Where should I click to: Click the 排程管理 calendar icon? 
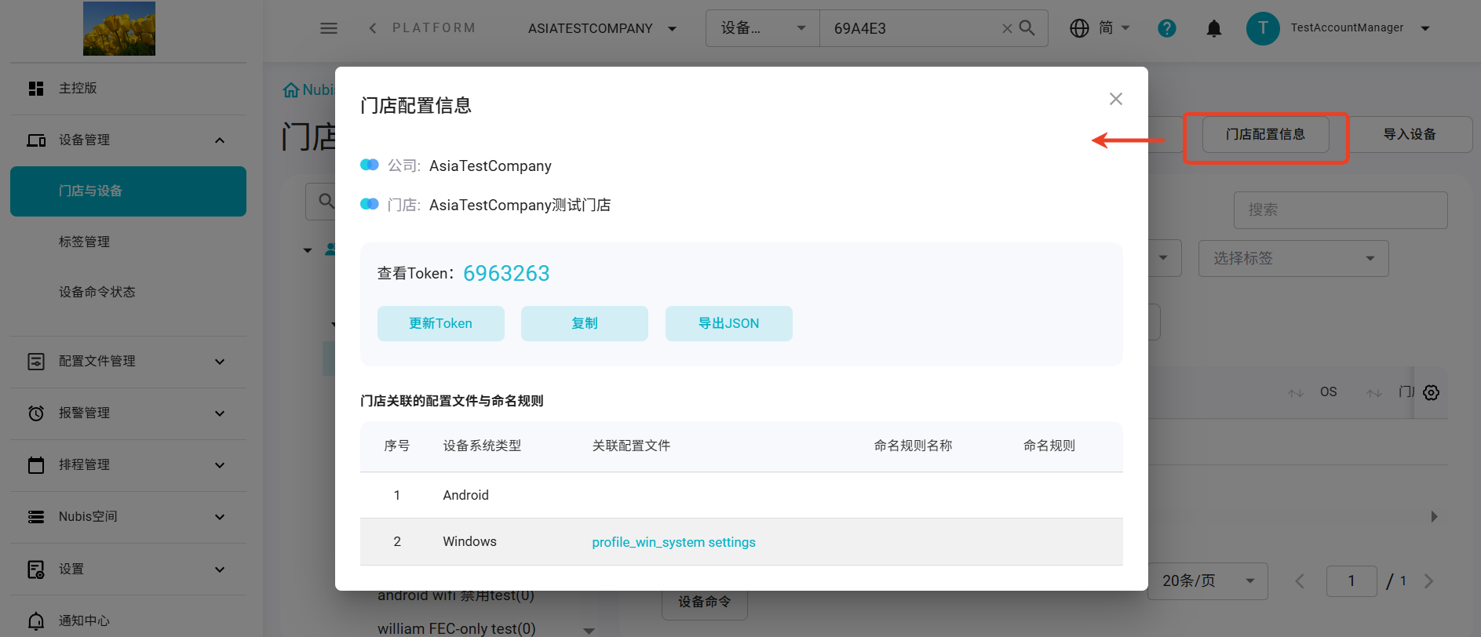tap(36, 465)
